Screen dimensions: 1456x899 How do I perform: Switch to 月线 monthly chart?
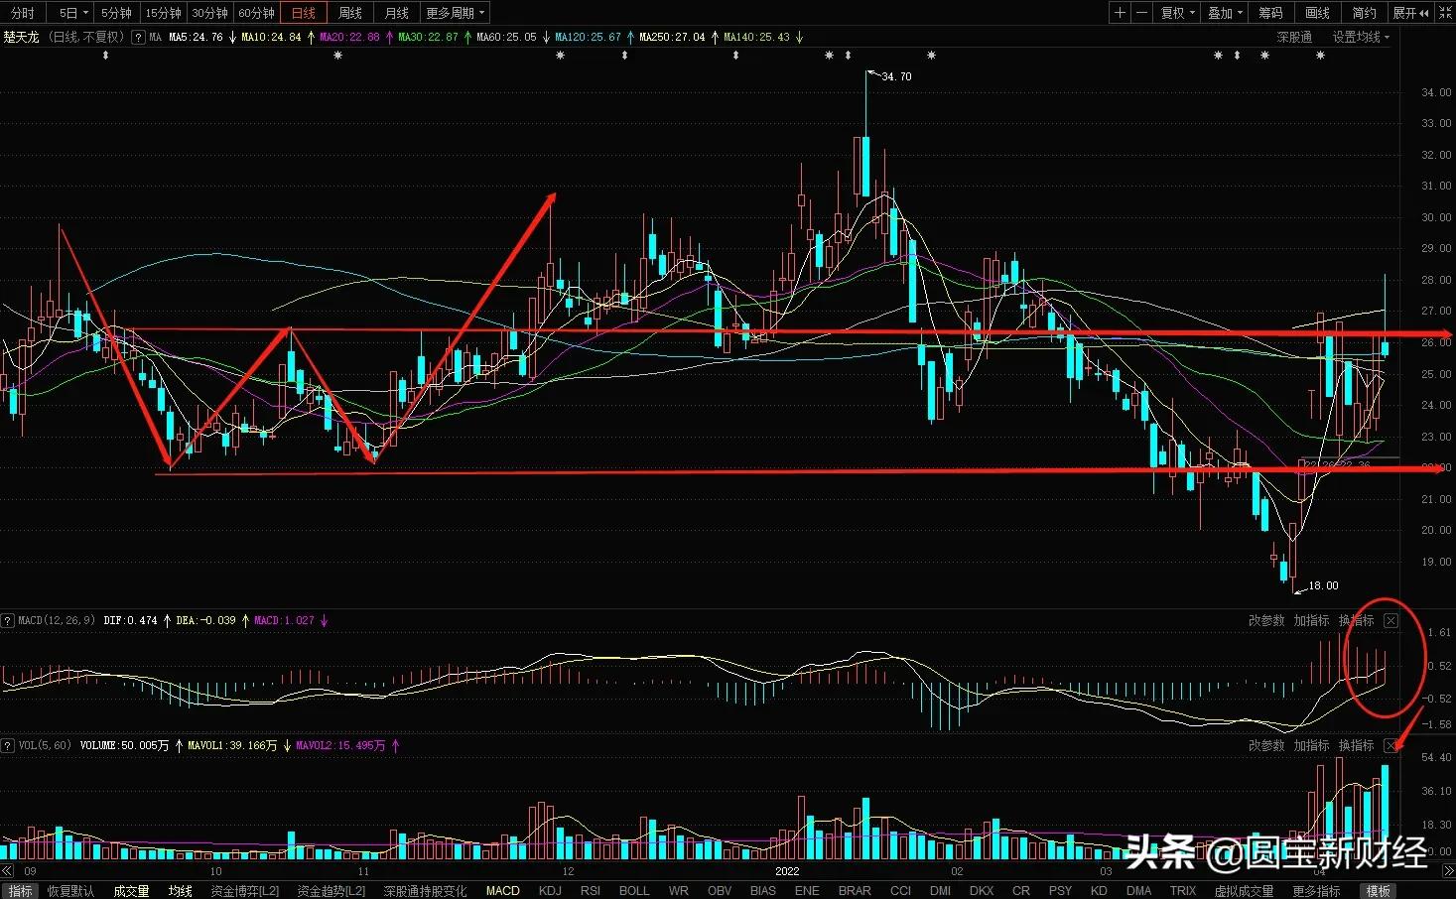(397, 13)
